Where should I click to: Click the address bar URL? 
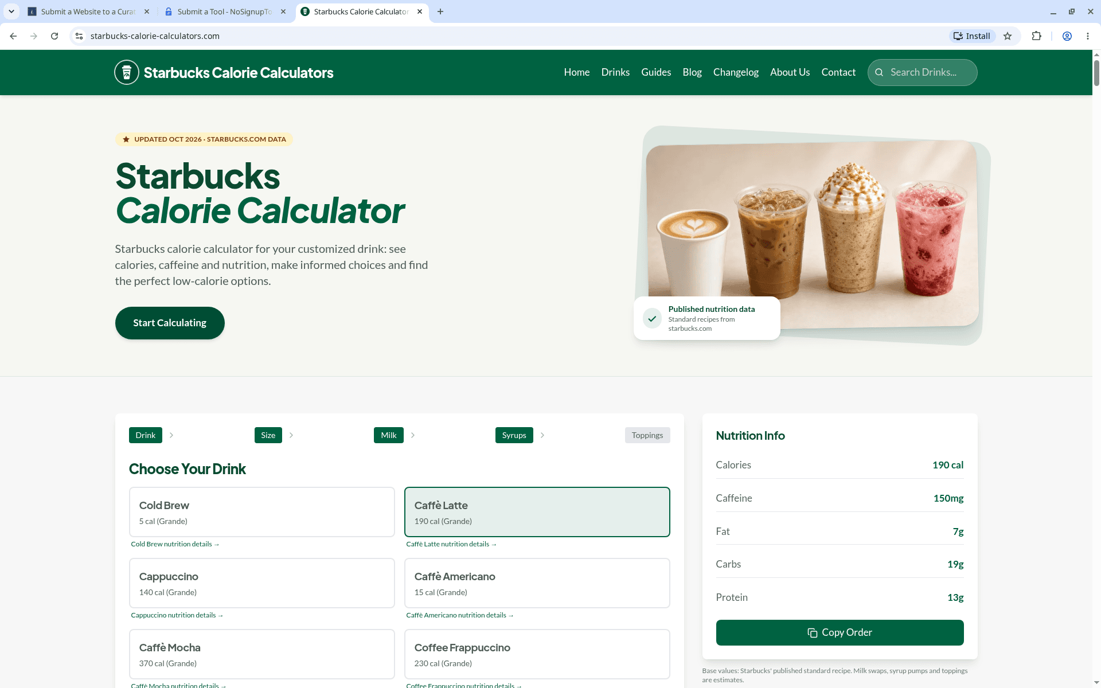pos(155,36)
